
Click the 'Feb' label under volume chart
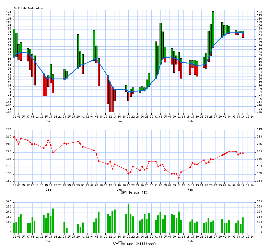pyautogui.click(x=190, y=241)
